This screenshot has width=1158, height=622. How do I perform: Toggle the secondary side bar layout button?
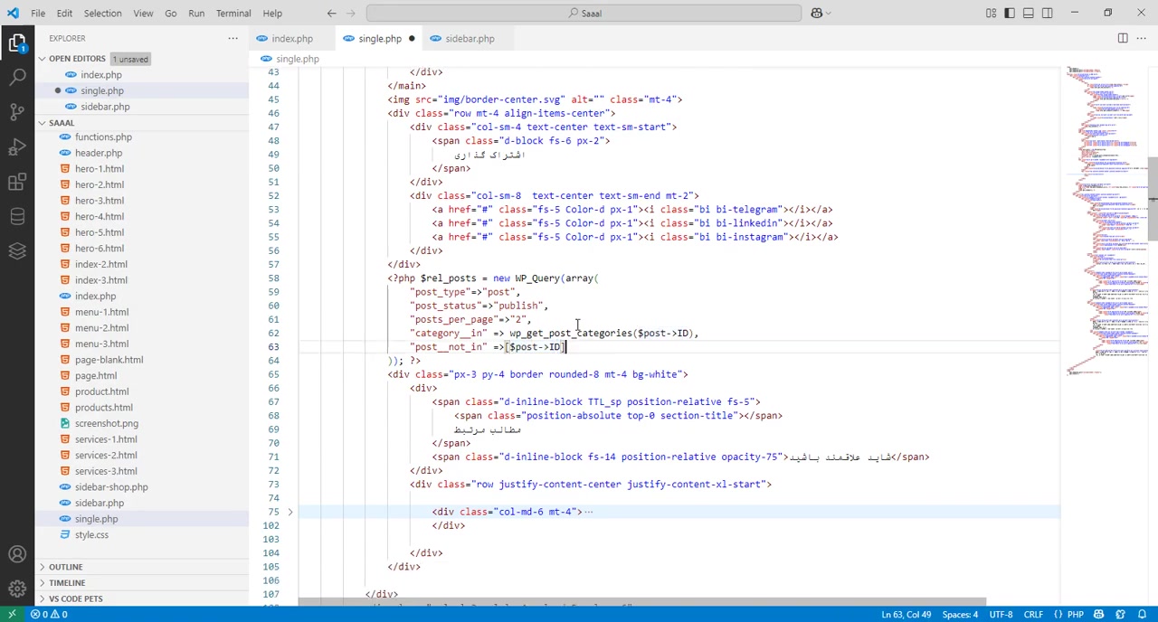coord(1047,13)
